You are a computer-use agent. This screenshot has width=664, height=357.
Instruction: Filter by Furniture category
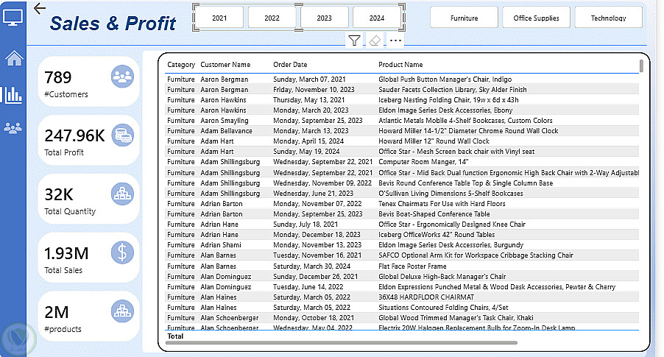(x=464, y=18)
